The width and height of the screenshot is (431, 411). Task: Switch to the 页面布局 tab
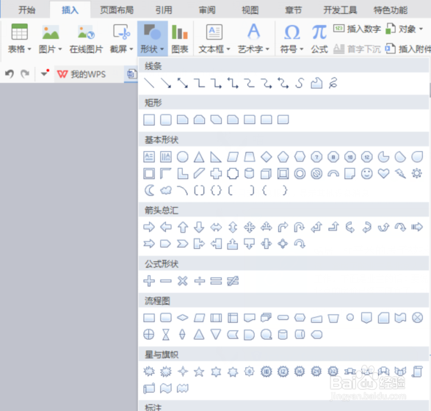(117, 10)
